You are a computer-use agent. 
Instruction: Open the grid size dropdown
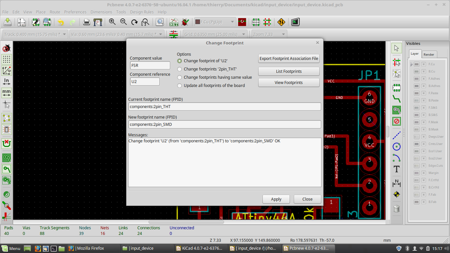[215, 34]
